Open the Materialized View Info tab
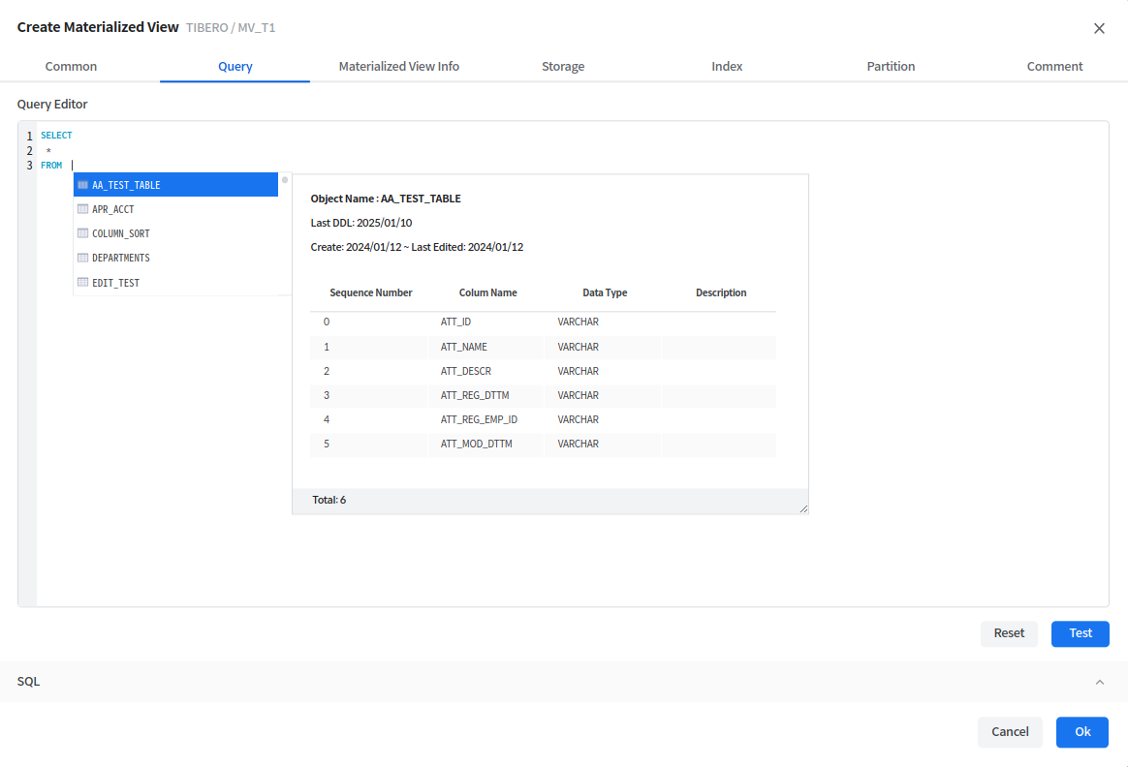Viewport: 1128px width, 767px height. click(399, 67)
